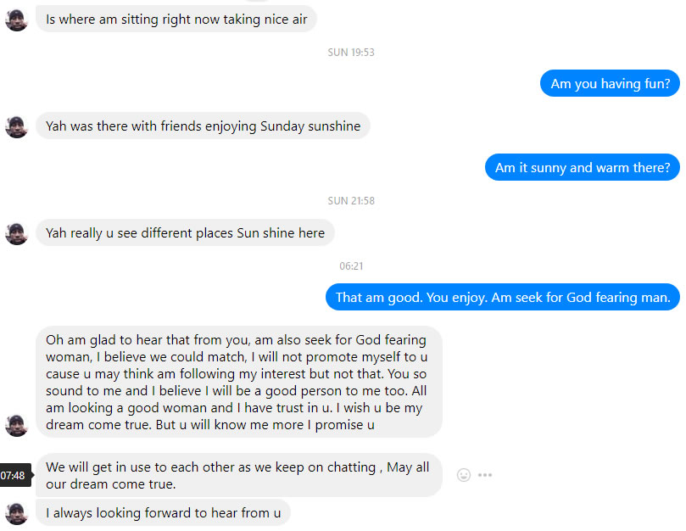This screenshot has width=686, height=531.
Task: Select 'We will get in use to each other' message
Action: (239, 475)
